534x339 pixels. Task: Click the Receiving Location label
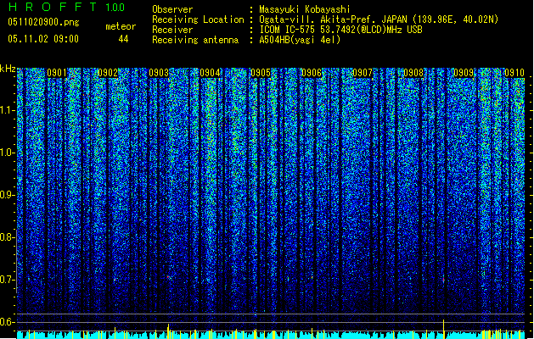198,19
